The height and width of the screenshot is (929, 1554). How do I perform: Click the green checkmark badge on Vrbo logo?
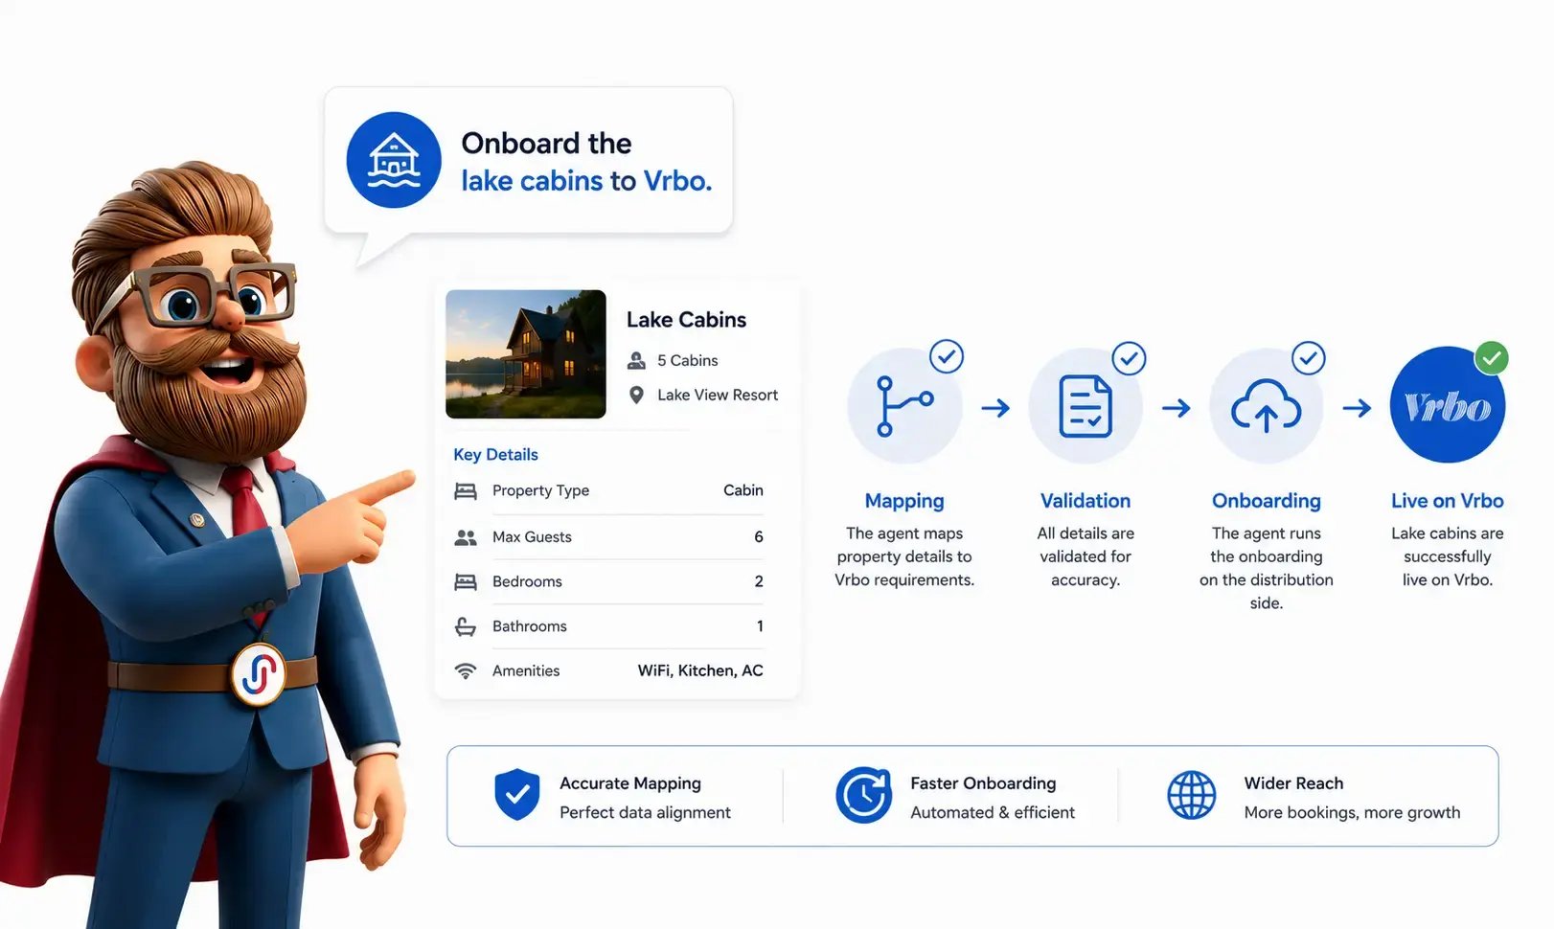point(1492,358)
